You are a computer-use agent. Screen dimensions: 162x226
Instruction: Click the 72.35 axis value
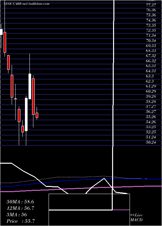tap(151, 31)
